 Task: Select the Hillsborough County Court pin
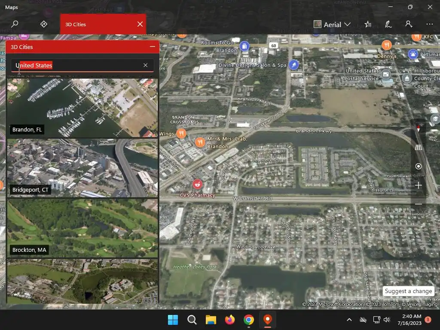(406, 78)
